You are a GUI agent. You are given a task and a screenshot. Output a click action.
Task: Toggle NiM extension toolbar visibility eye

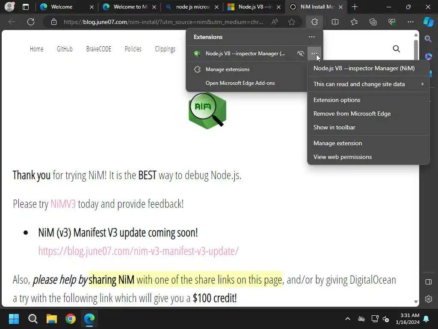[x=301, y=54]
